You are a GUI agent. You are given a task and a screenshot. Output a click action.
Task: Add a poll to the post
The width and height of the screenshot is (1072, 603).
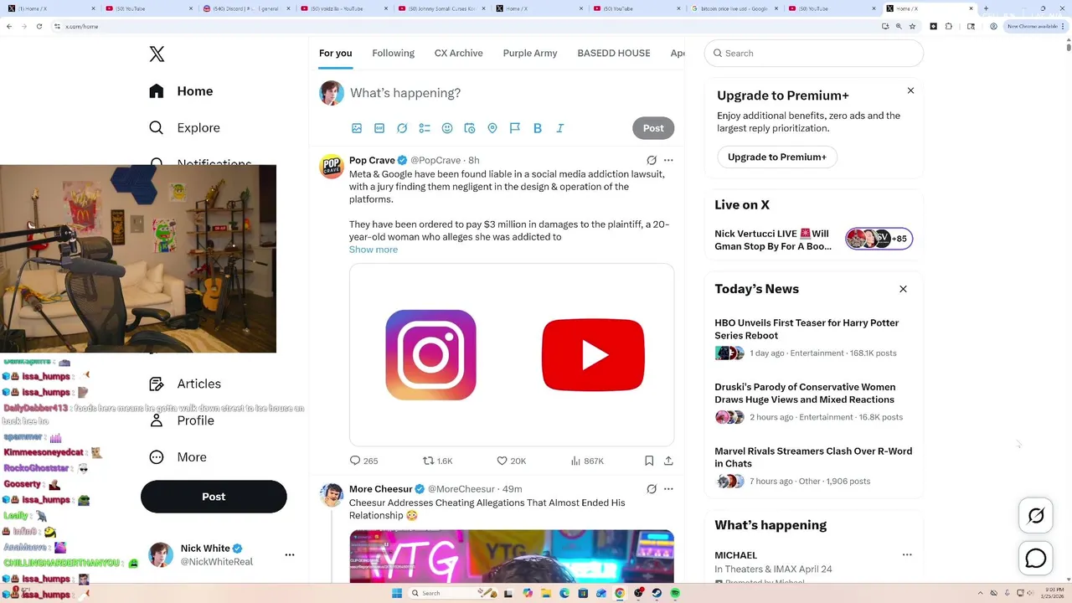coord(425,128)
